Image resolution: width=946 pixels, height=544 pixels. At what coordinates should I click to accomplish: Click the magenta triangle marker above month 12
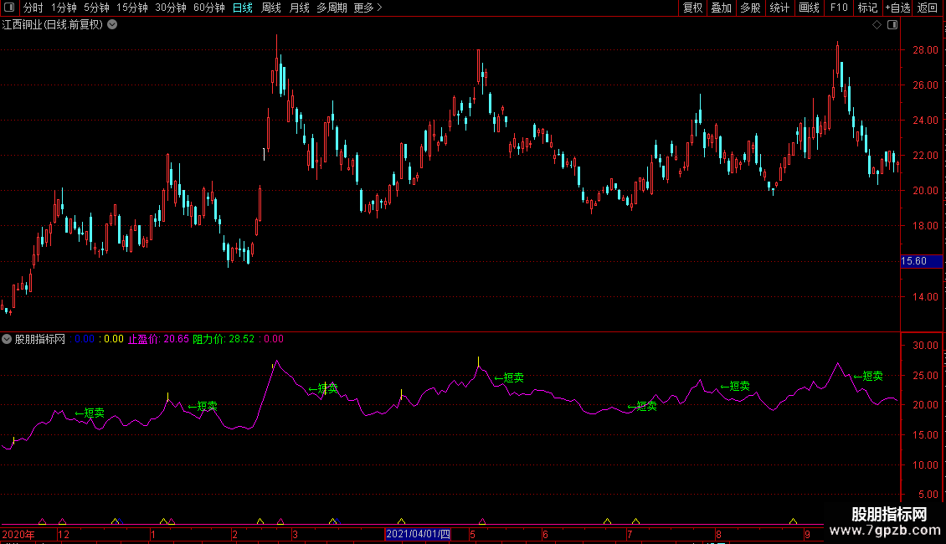[x=62, y=521]
